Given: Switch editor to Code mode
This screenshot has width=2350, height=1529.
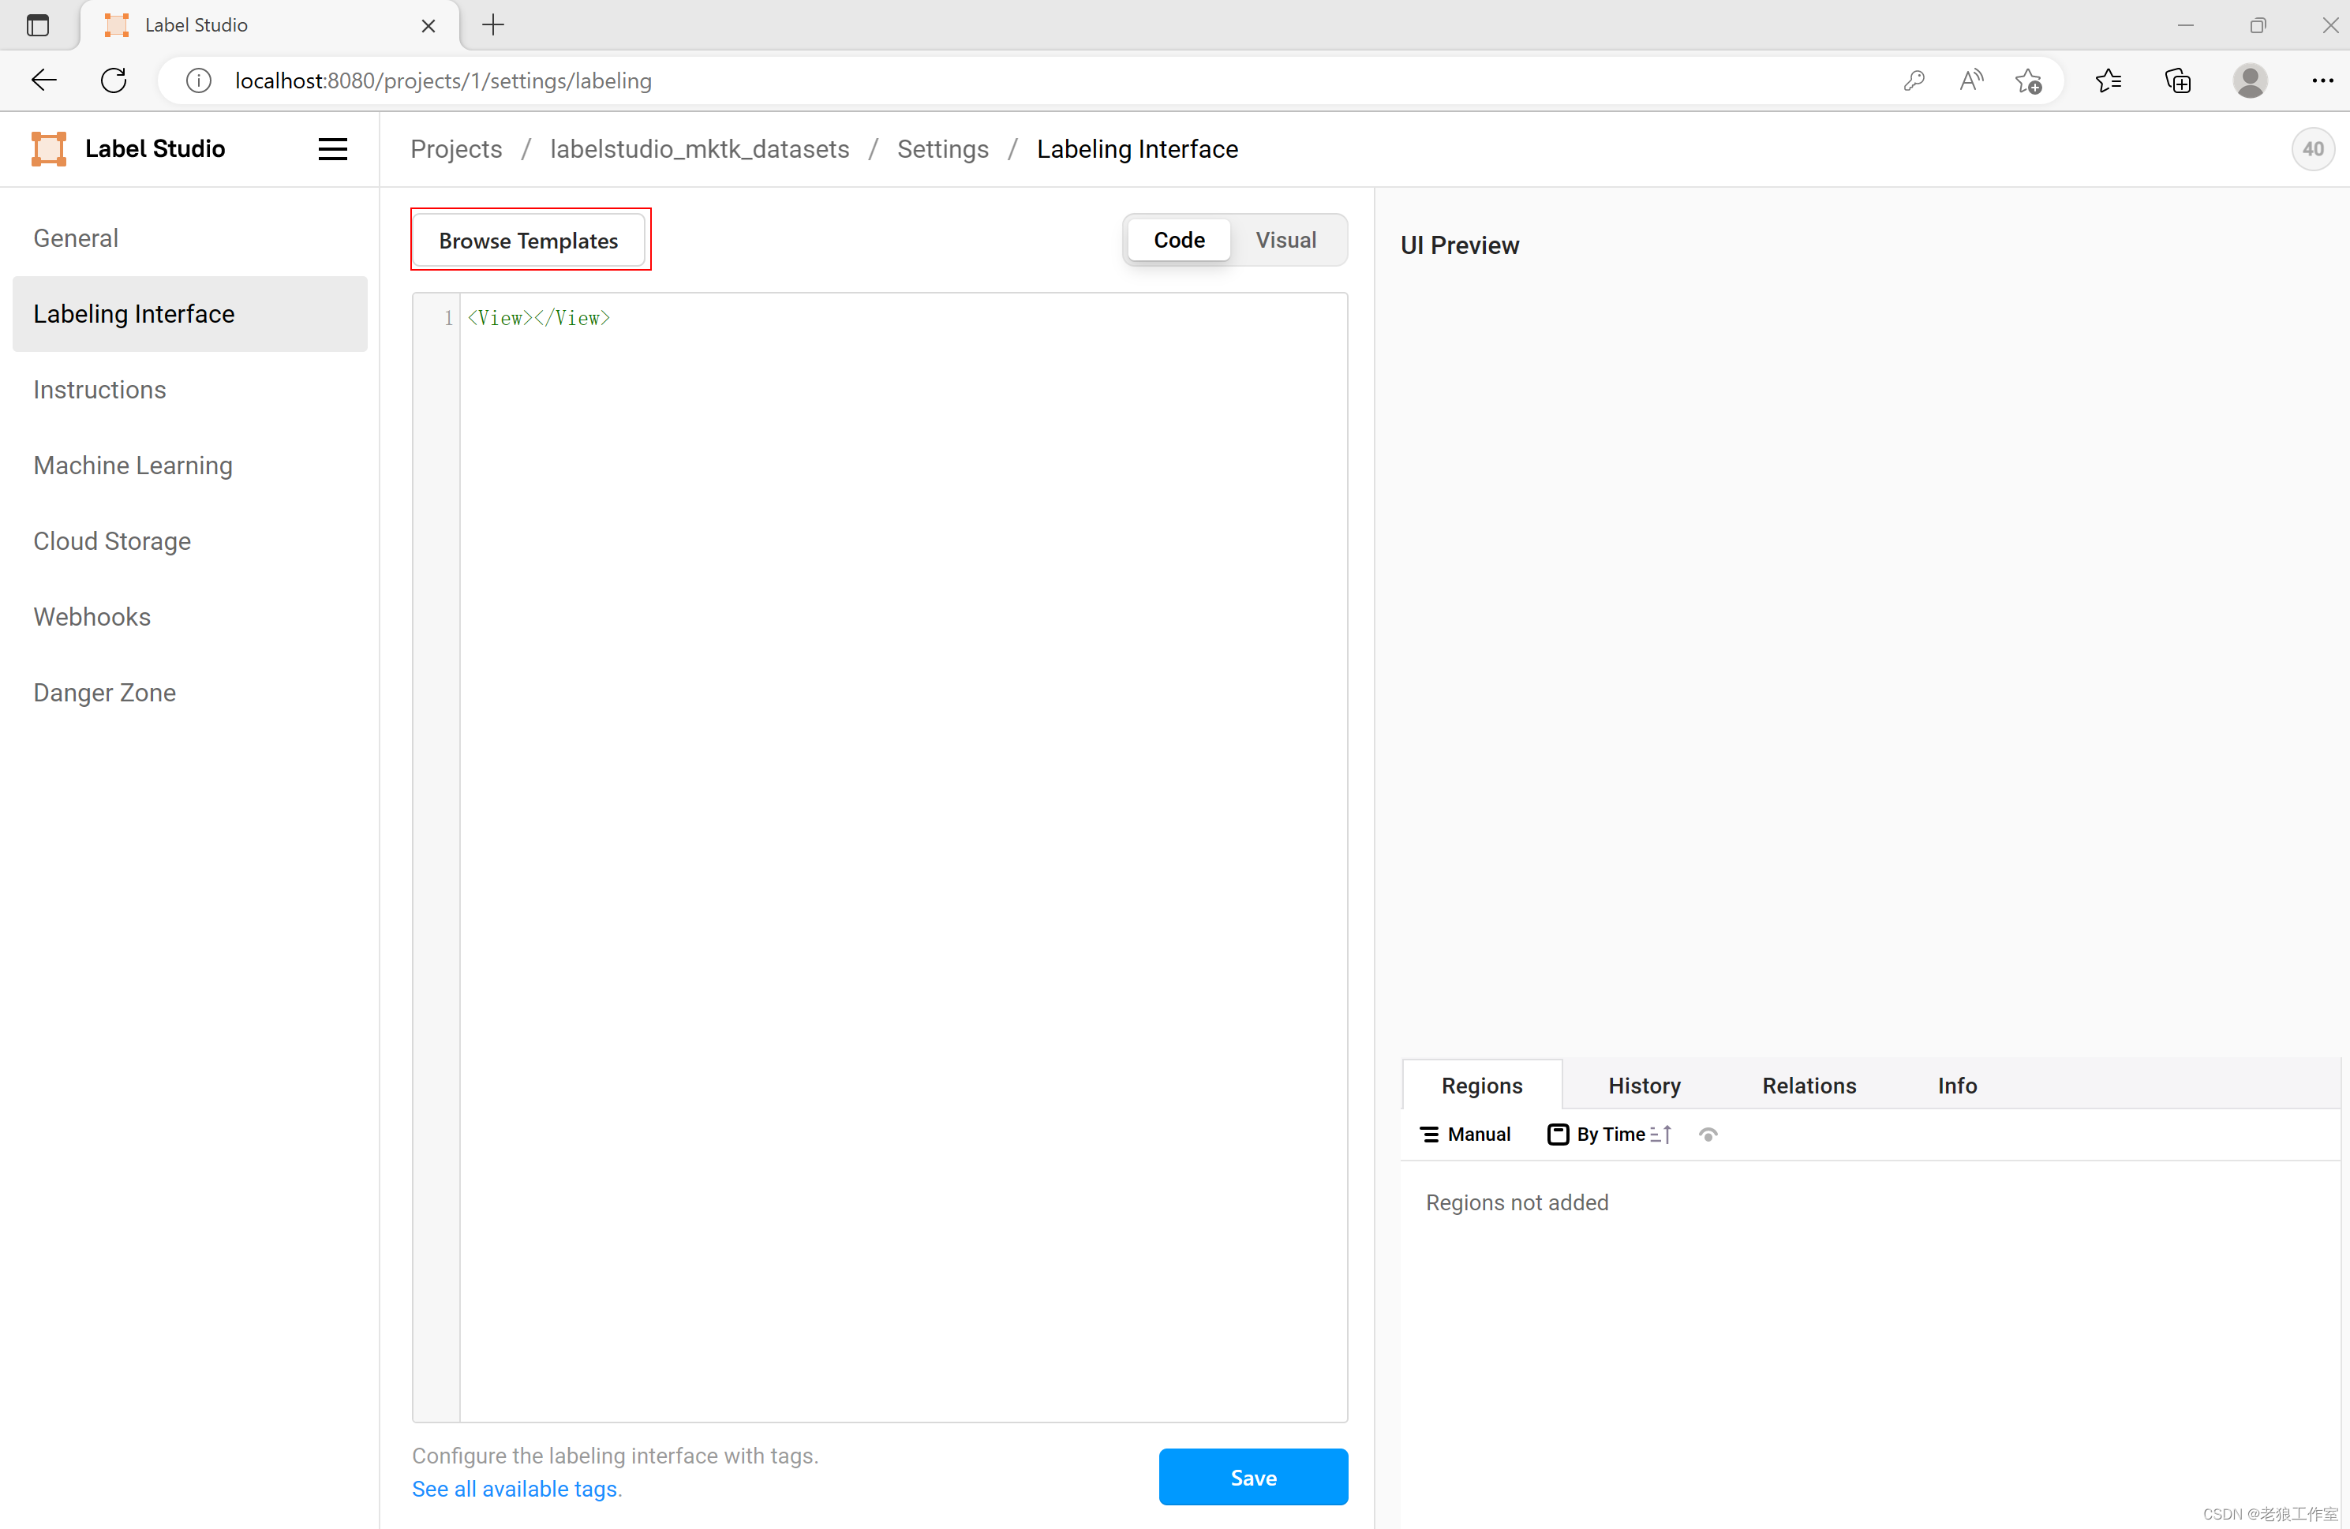Looking at the screenshot, I should point(1179,240).
